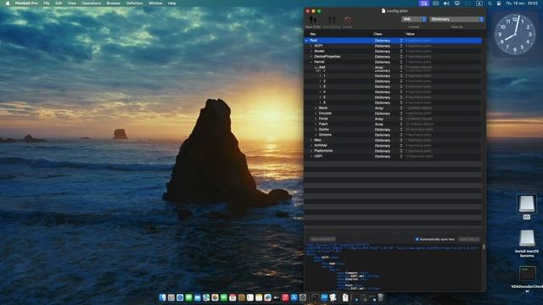Open the volume control in menu bar

click(446, 3)
